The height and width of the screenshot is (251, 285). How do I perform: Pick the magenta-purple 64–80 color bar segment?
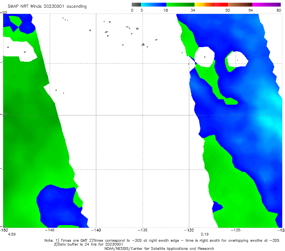point(267,5)
